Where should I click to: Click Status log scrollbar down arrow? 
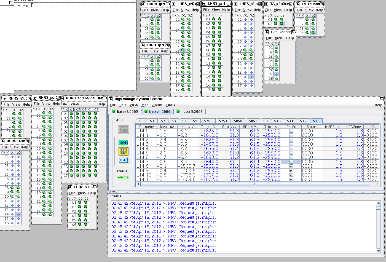point(378,251)
